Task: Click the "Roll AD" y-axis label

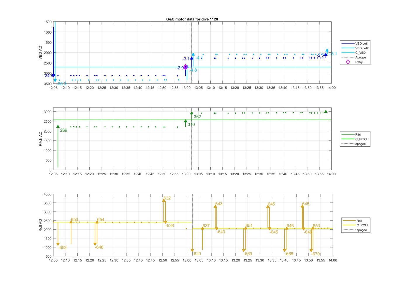Action: 41,225
